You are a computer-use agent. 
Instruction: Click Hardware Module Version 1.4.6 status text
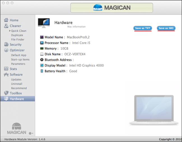(25, 139)
